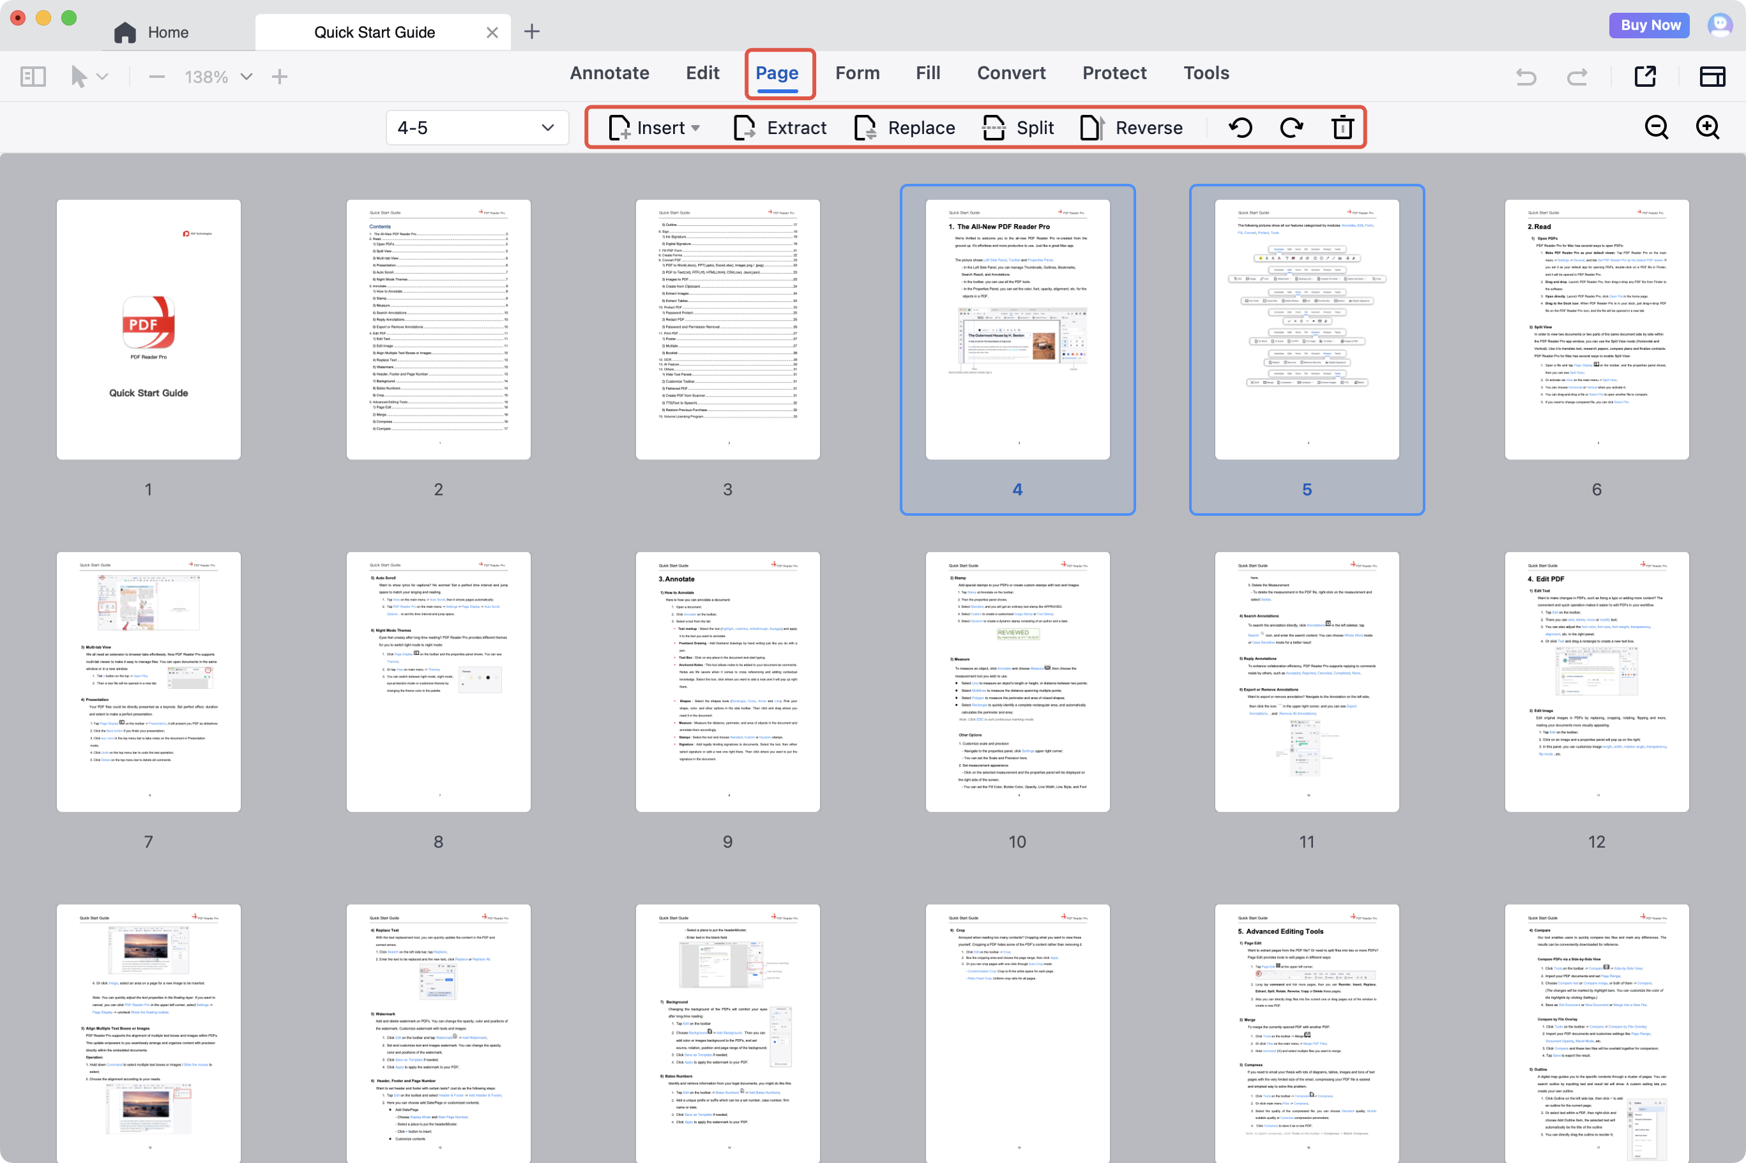Expand the page range 4-5 dropdown
Image resolution: width=1746 pixels, height=1163 pixels.
[547, 128]
